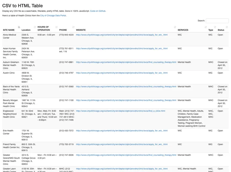Sort by the Status column arrow icon
This screenshot has height=172, width=231.
227,27
